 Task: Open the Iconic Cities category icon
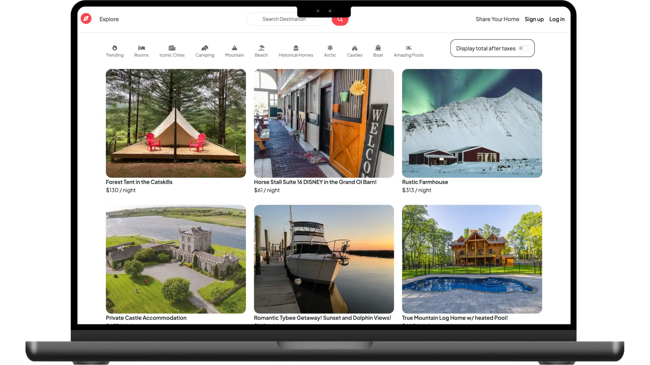pyautogui.click(x=172, y=48)
